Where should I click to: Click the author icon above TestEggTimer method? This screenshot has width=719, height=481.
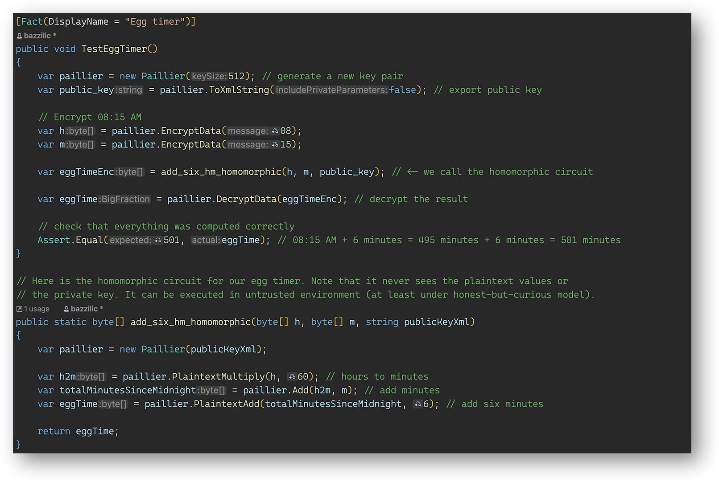coord(19,36)
